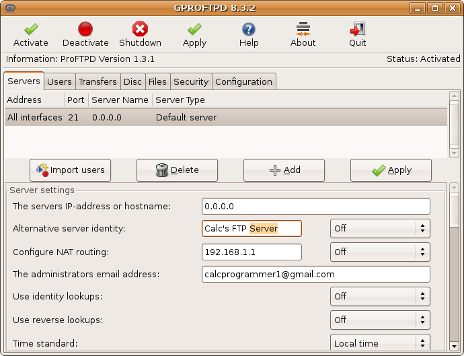The height and width of the screenshot is (356, 464).
Task: Click the Quit exit-door icon
Action: (x=358, y=29)
